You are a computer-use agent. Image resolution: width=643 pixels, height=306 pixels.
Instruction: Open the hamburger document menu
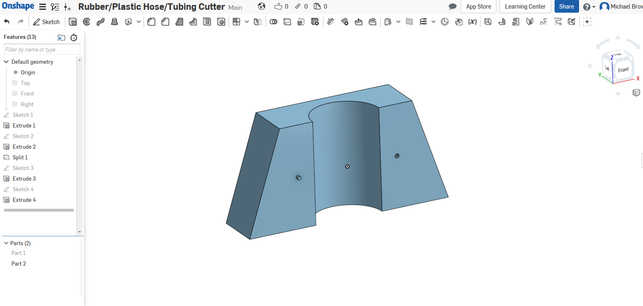pos(43,7)
